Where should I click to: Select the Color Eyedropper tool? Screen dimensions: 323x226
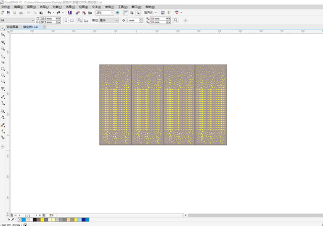tap(3, 125)
